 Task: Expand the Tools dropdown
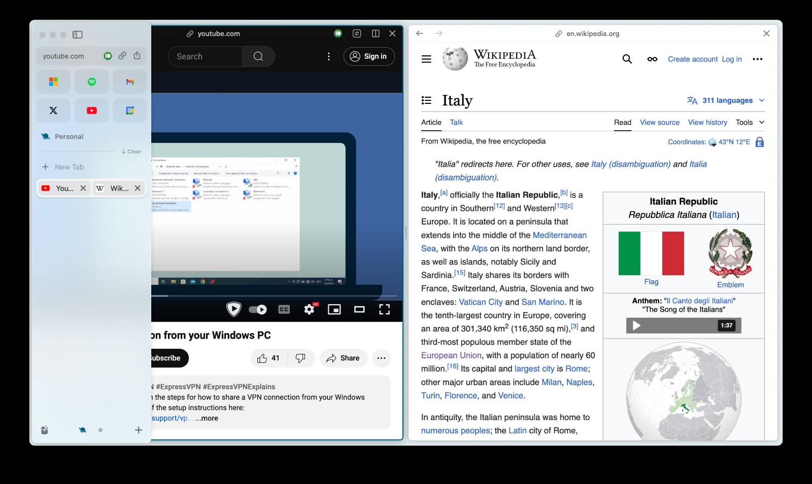pos(750,122)
